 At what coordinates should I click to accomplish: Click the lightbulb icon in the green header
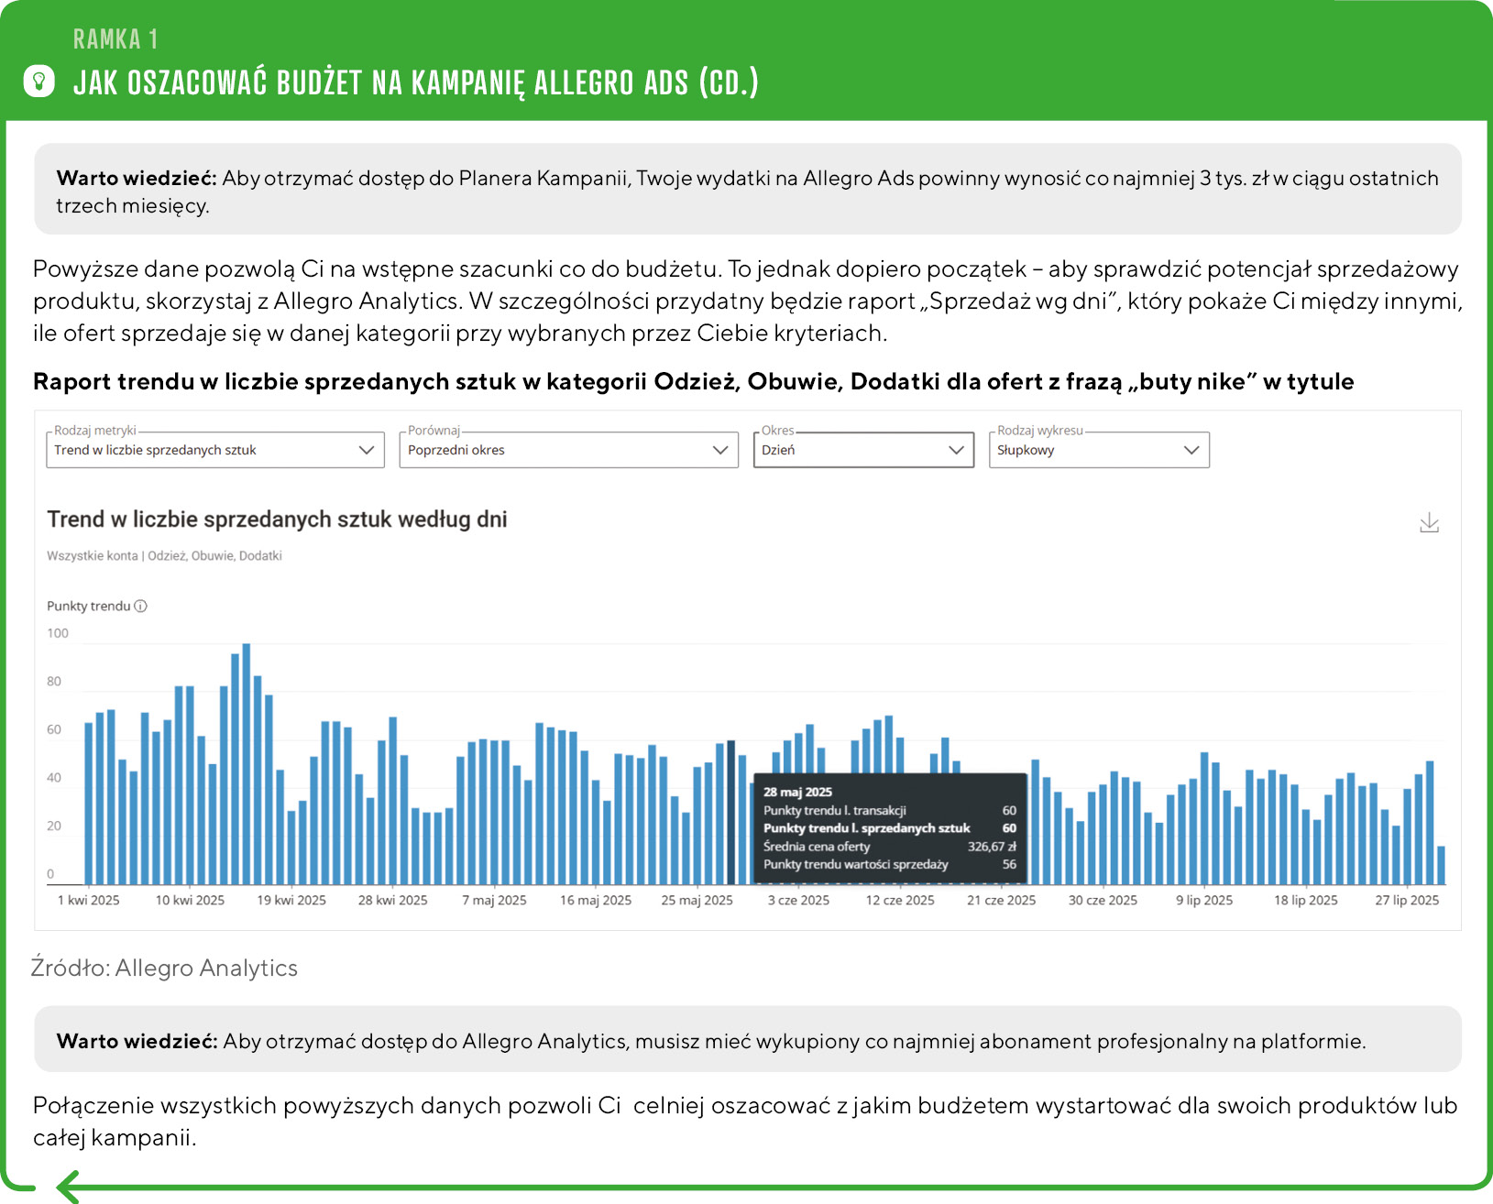[38, 82]
